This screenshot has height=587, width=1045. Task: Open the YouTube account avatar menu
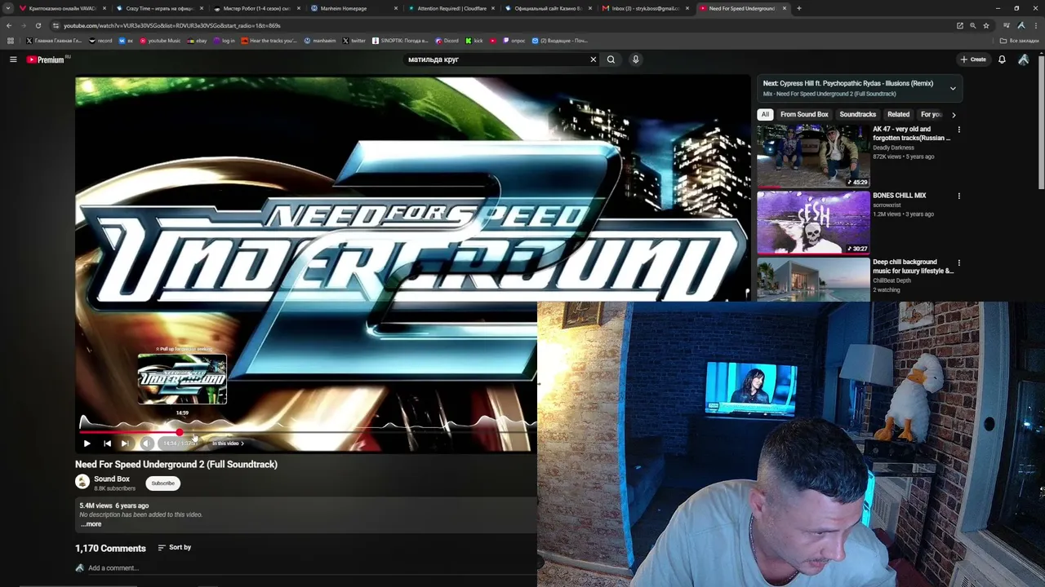pos(1024,60)
